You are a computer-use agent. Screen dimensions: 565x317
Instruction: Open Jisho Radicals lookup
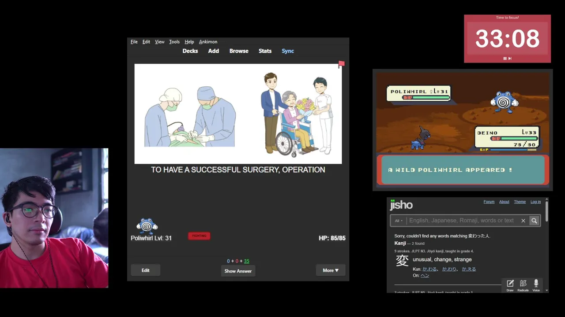[523, 285]
